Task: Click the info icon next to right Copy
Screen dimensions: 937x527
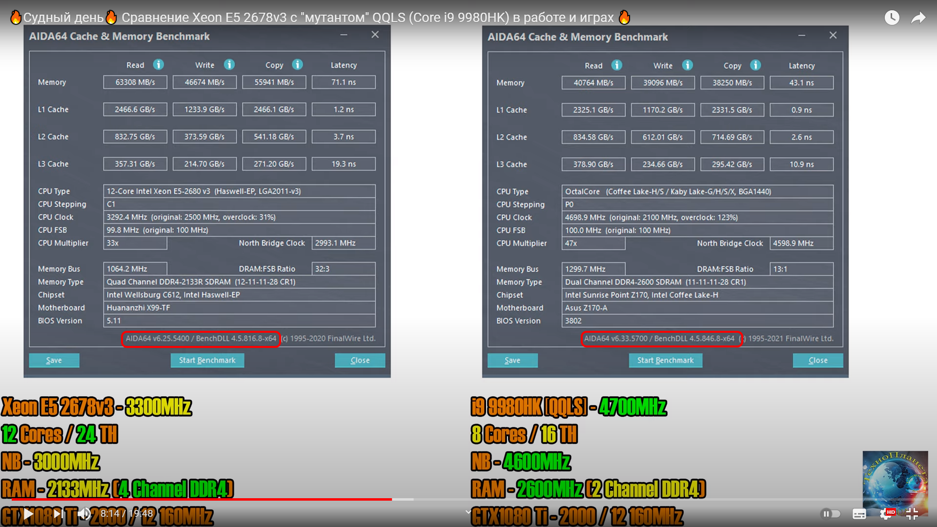Action: 755,65
